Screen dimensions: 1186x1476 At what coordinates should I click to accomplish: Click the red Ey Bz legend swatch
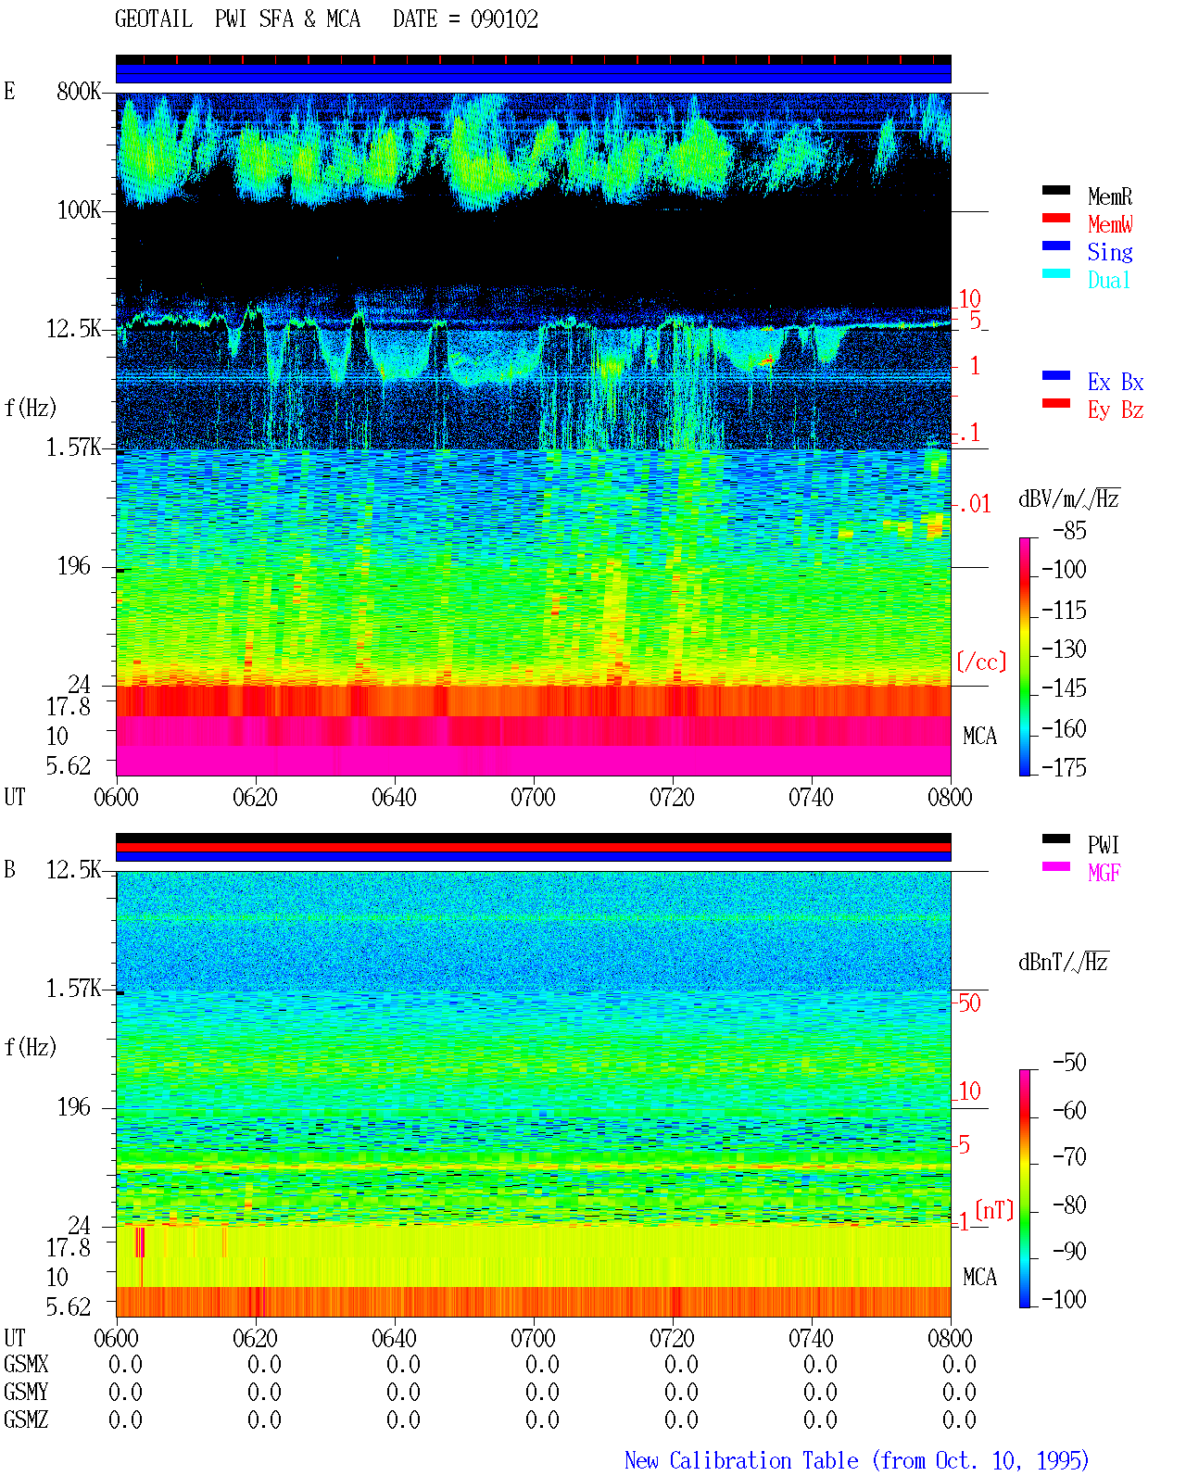[1056, 403]
